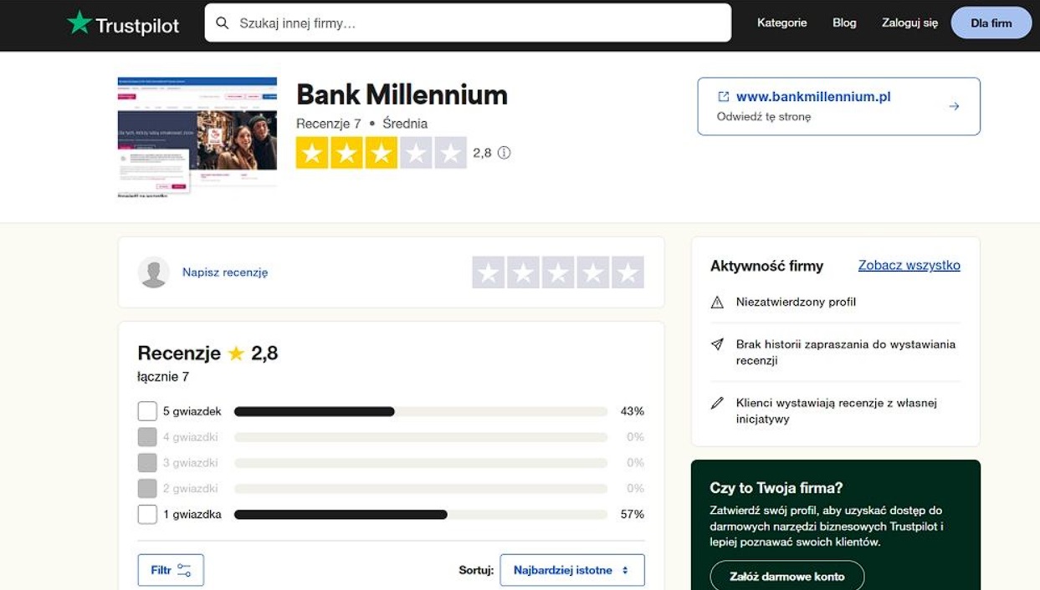Click the Dla firm button
The image size is (1040, 590).
[x=991, y=23]
